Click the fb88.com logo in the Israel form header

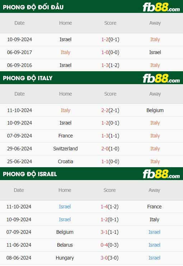(x=161, y=174)
